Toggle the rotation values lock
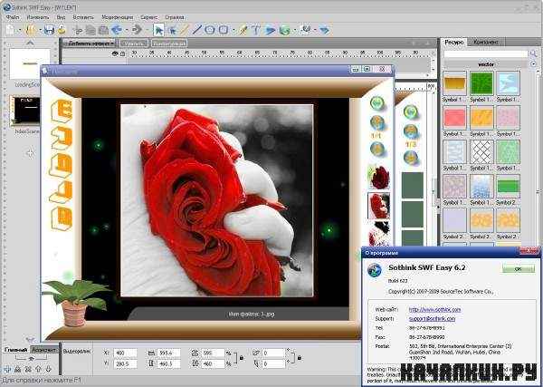 tap(300, 358)
